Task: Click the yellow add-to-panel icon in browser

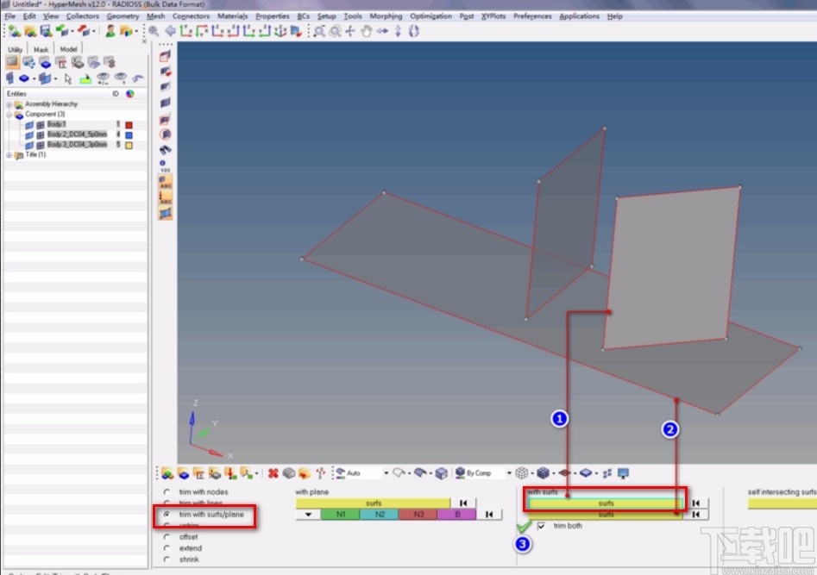Action: 85,78
